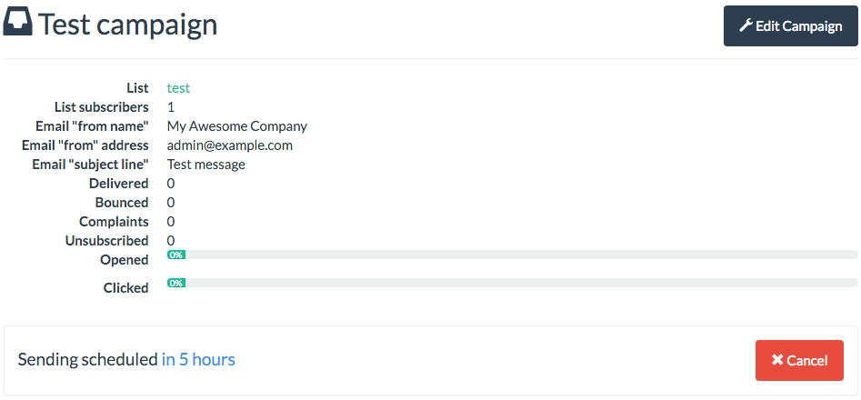Viewport: 861px width, 400px height.
Task: Click the admin@example.com from address
Action: click(x=229, y=145)
